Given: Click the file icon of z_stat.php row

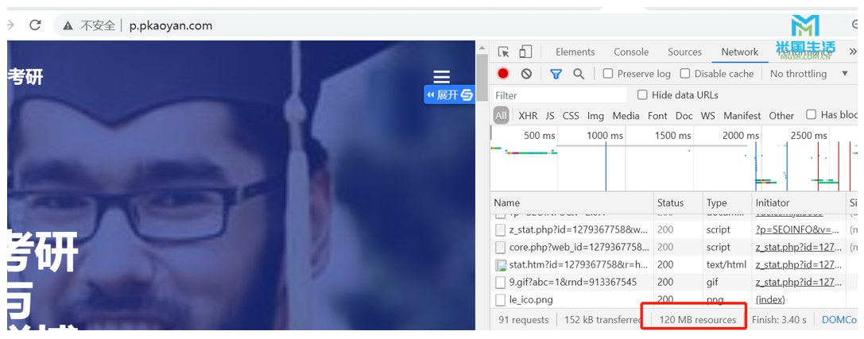Looking at the screenshot, I should pos(500,229).
